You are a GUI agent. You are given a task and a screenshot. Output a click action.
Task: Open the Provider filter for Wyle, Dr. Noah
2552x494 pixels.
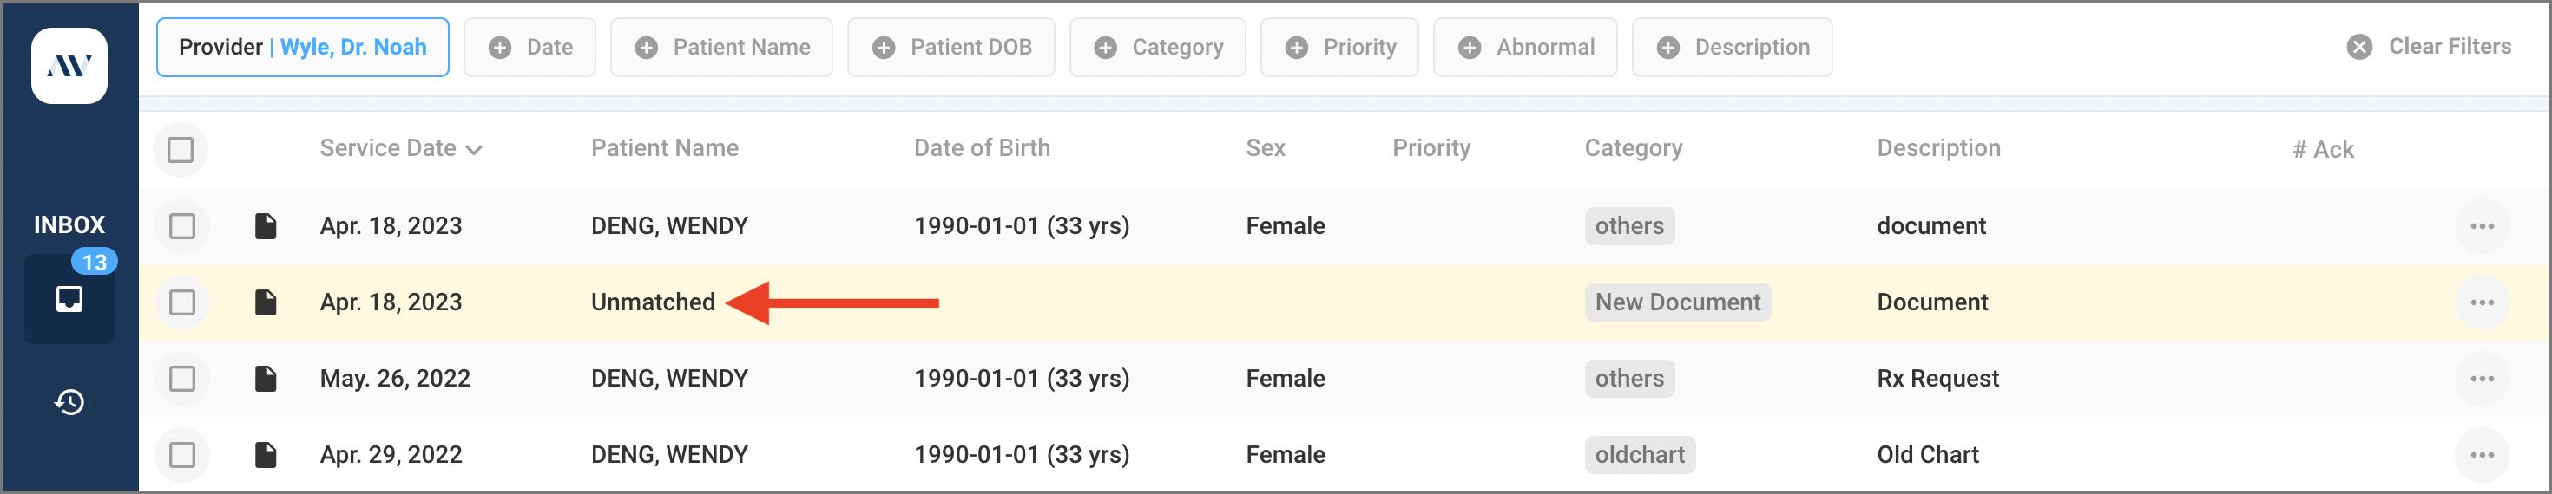point(303,48)
